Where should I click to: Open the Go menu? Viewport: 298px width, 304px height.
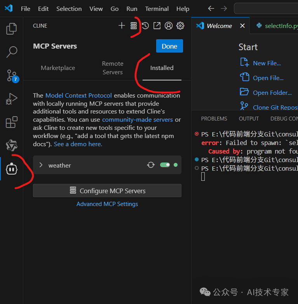pyautogui.click(x=115, y=9)
